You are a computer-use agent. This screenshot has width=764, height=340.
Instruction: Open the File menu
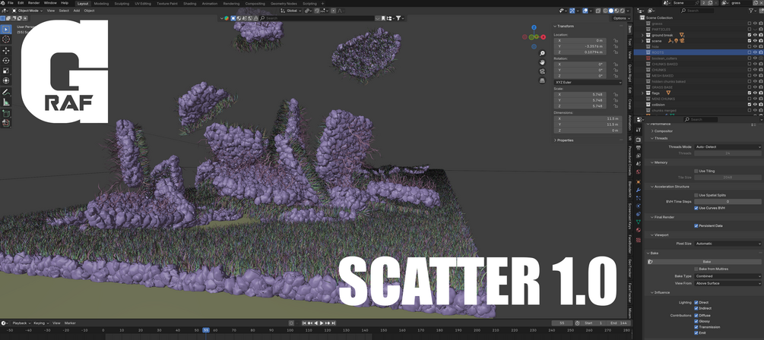10,3
